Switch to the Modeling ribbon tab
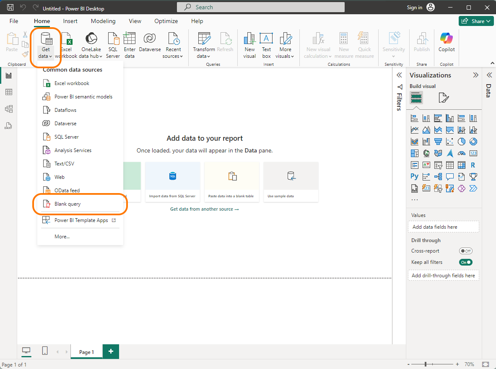This screenshot has height=369, width=496. point(103,21)
